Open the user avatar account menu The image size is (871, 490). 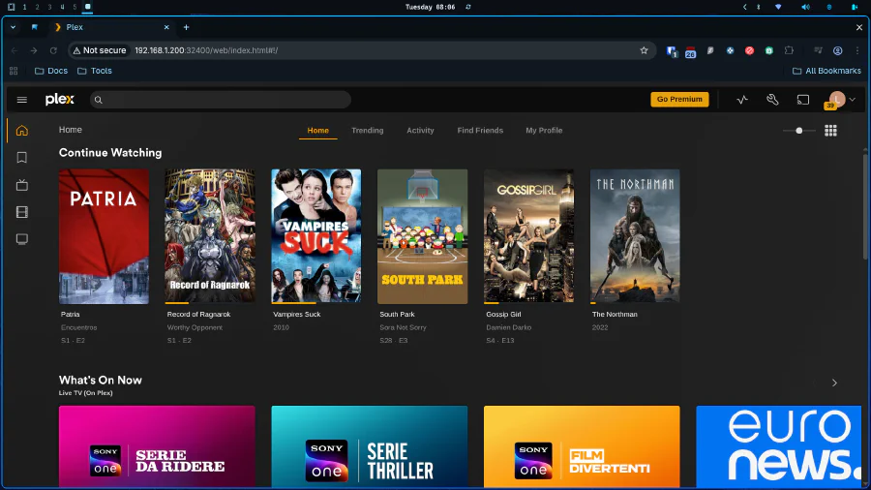[x=840, y=100]
